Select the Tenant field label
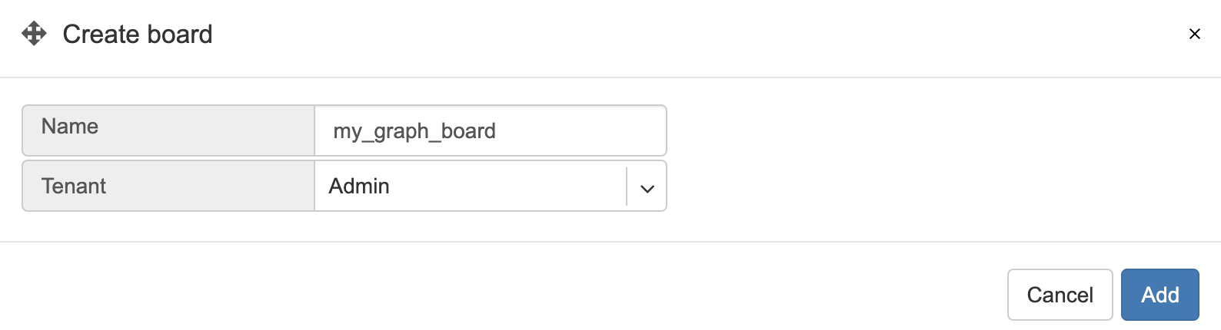1221x330 pixels. [x=74, y=186]
